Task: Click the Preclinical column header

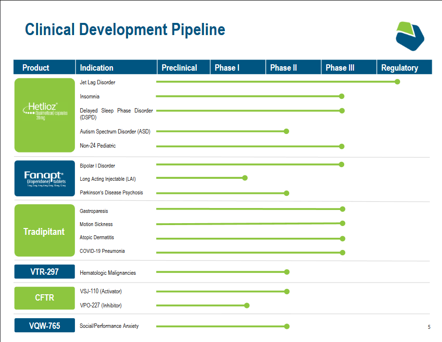Action: click(184, 67)
